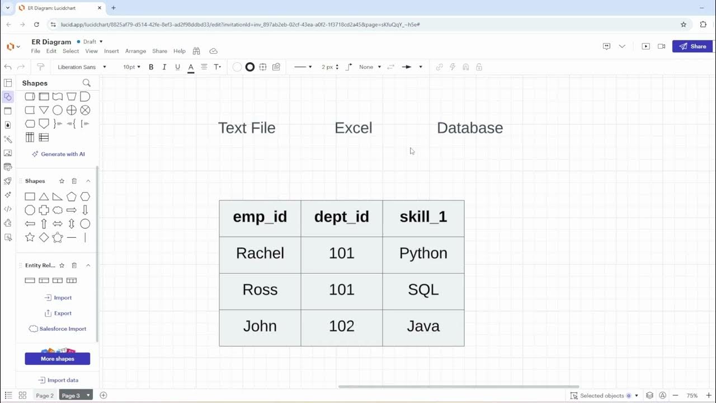Click the Export link
This screenshot has height=403, width=716.
pyautogui.click(x=58, y=313)
